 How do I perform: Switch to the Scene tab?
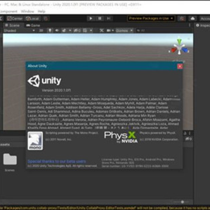[12, 25]
